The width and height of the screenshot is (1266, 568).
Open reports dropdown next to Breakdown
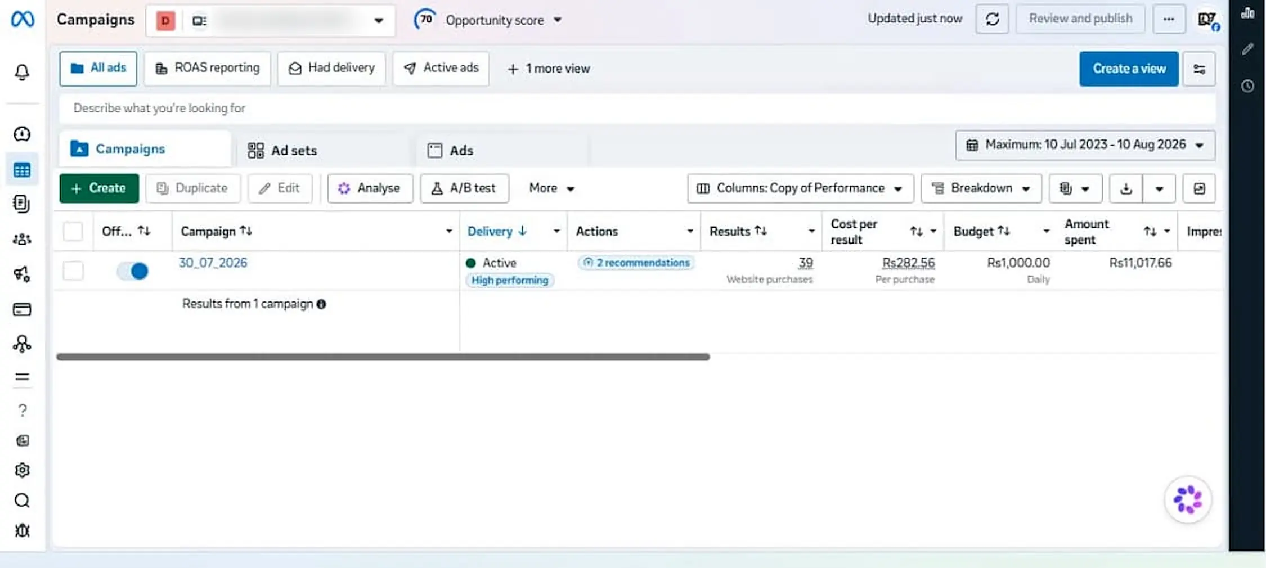tap(1075, 188)
